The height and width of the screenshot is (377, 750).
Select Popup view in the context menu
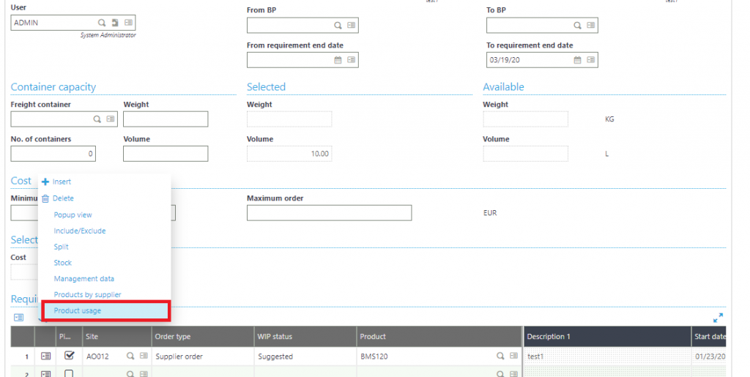pyautogui.click(x=73, y=215)
